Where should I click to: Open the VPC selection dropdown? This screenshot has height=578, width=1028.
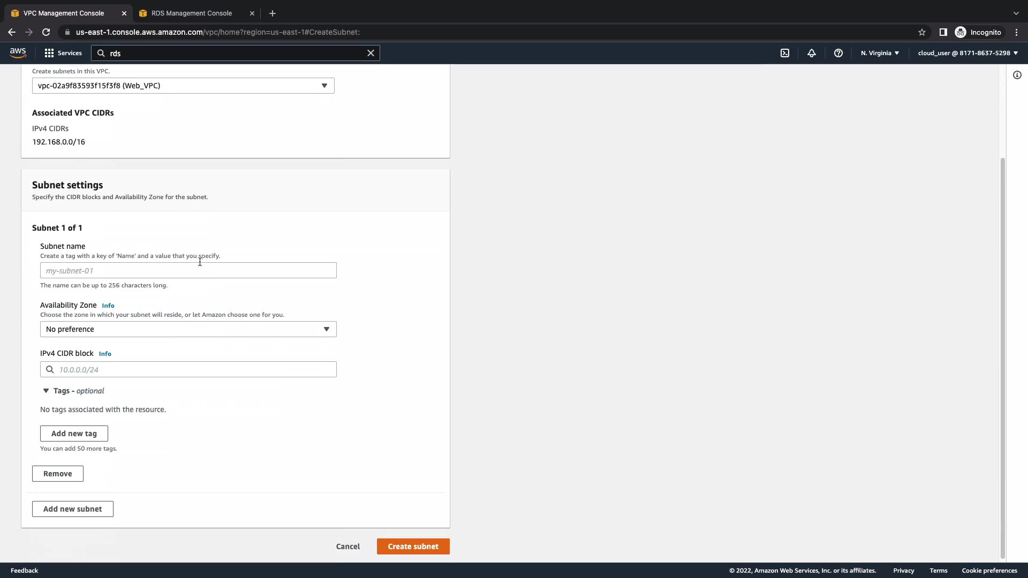tap(183, 86)
